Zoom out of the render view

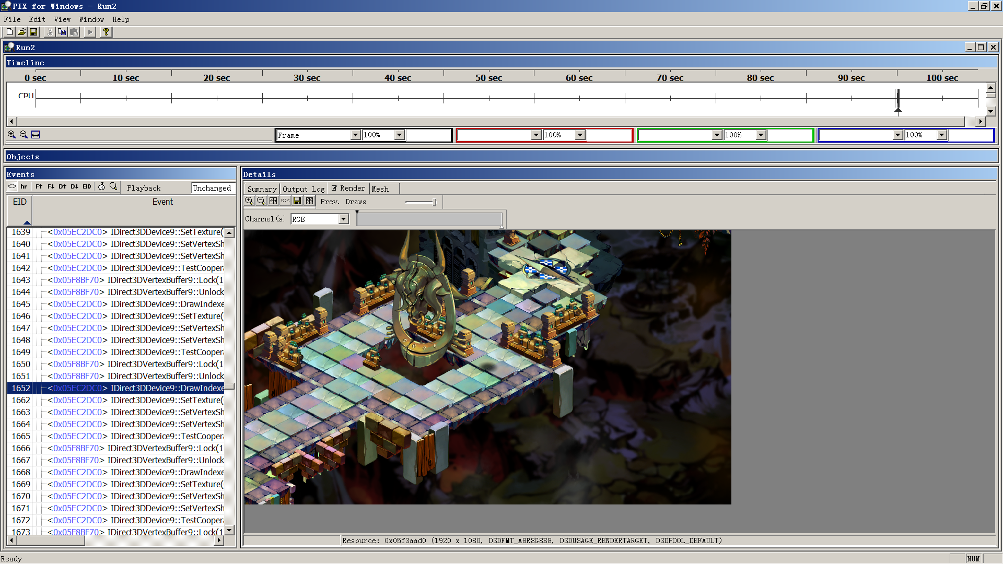click(261, 201)
